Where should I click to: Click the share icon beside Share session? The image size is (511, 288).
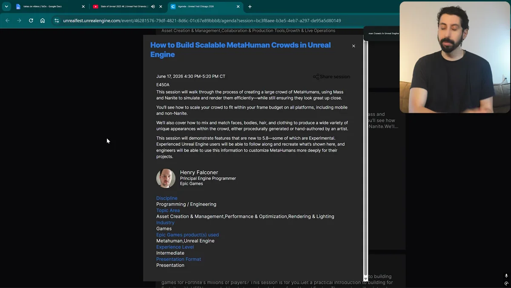point(316,77)
